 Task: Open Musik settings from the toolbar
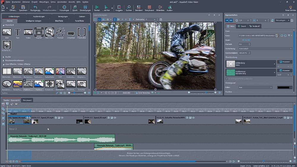click(75, 7)
